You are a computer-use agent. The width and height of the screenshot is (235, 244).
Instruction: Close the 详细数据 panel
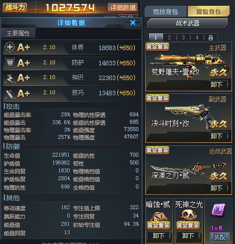133,23
